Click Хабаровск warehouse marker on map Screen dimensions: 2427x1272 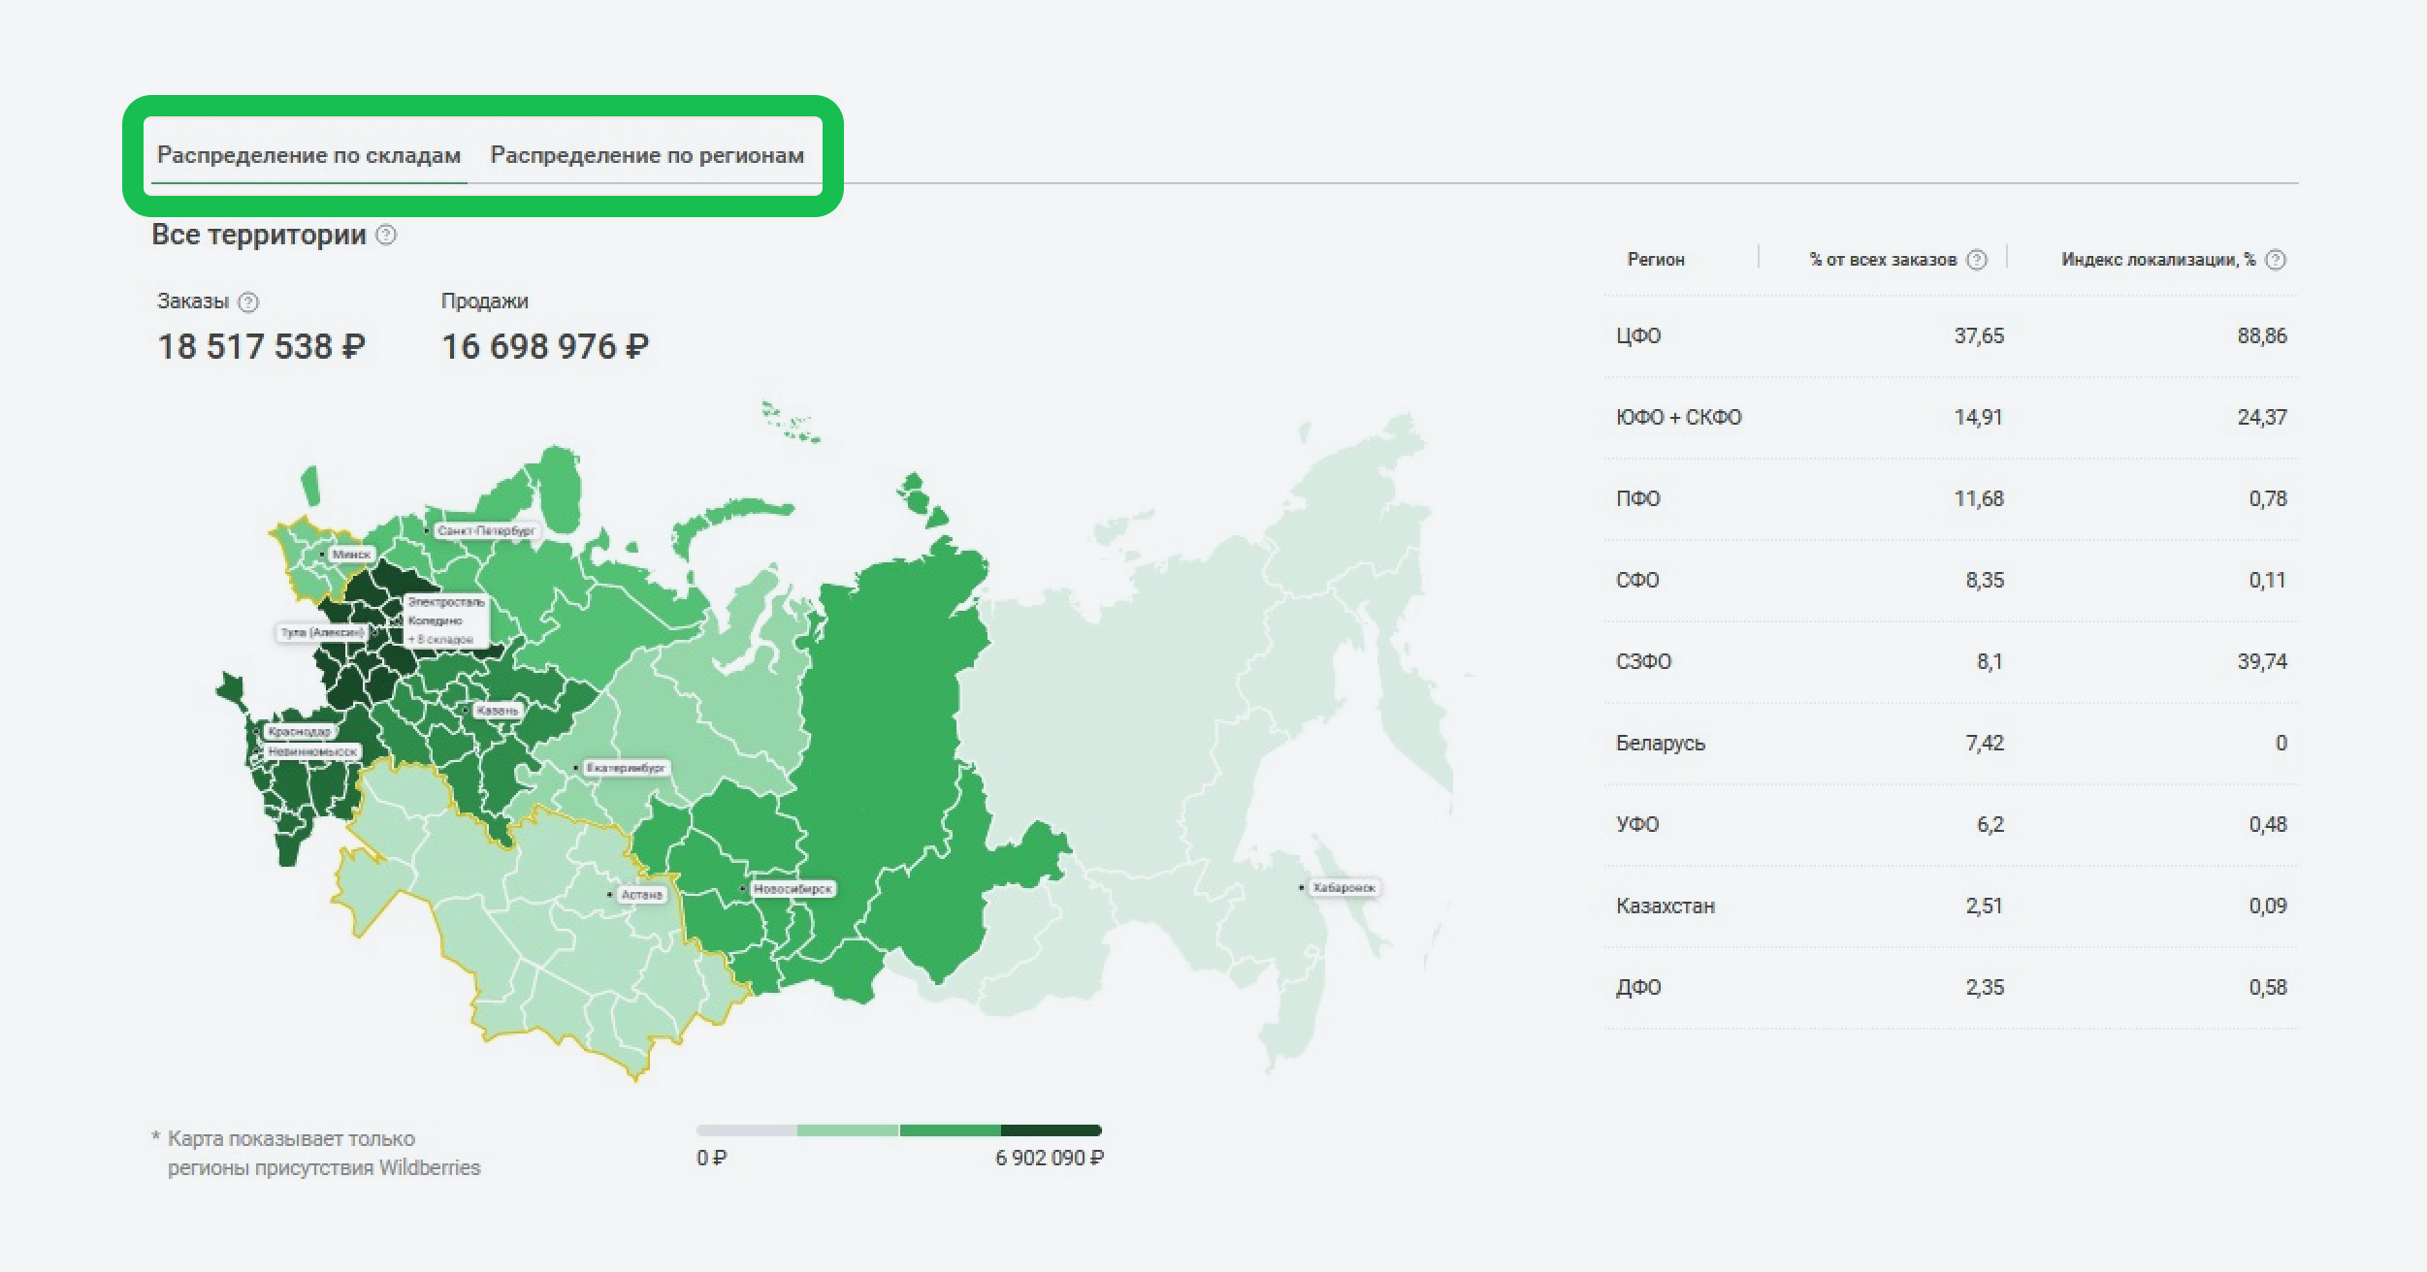click(x=1343, y=888)
